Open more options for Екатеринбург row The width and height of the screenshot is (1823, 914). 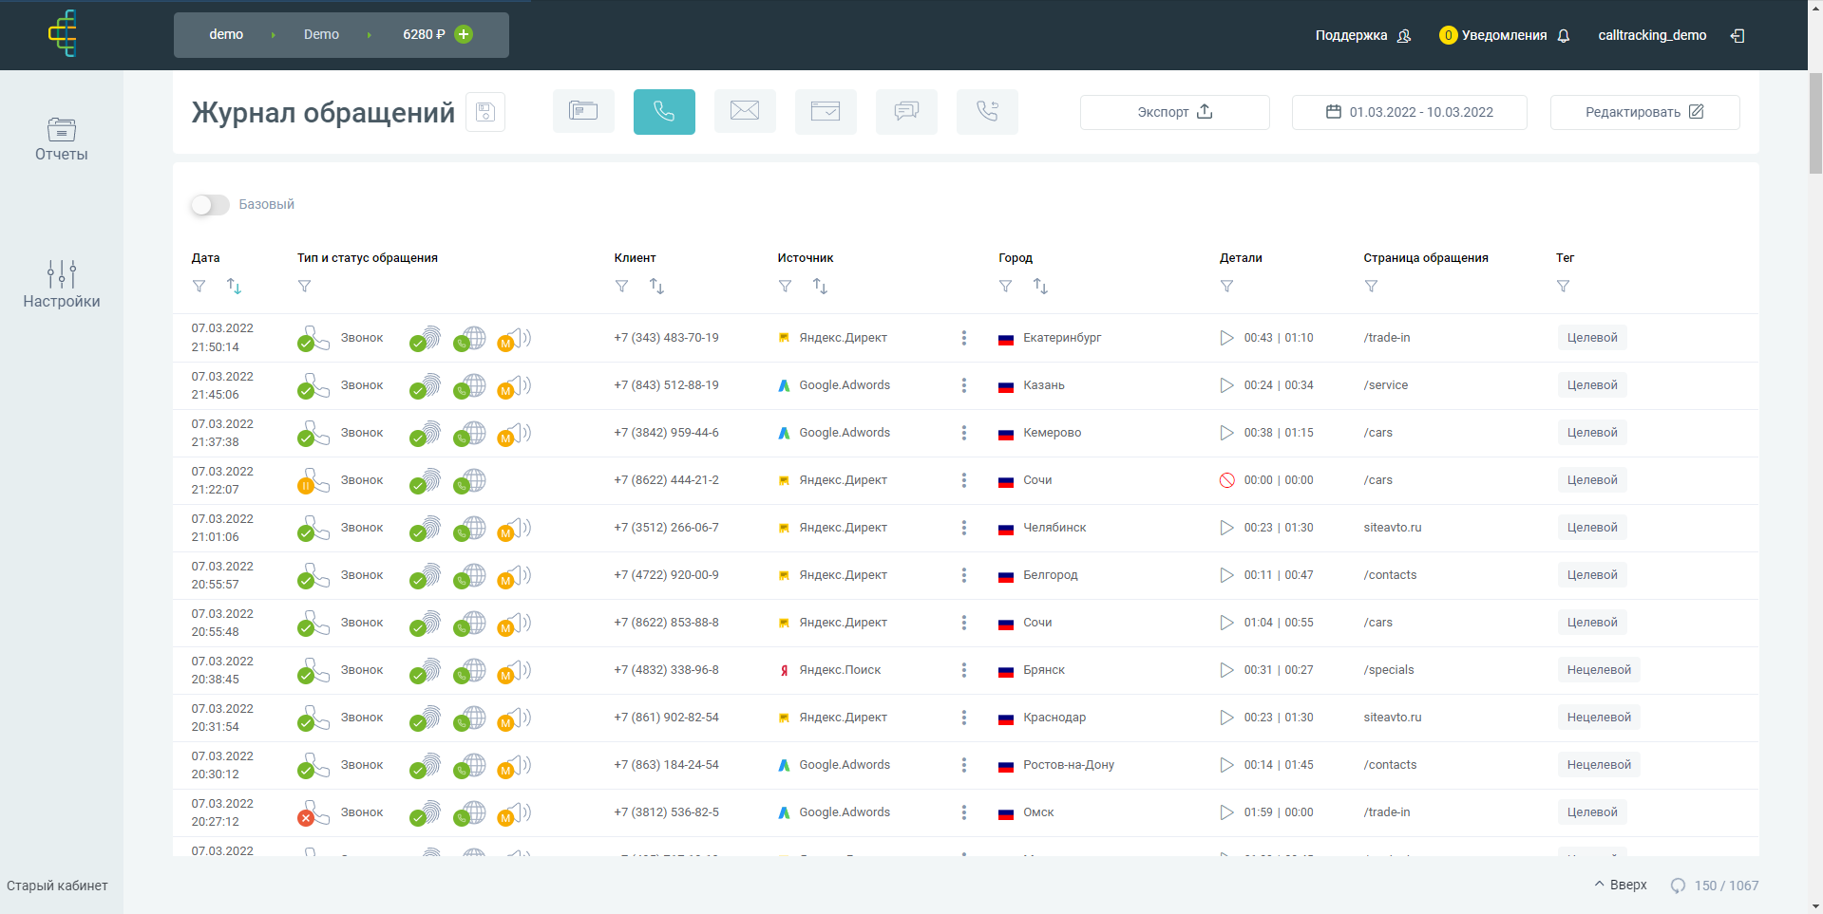click(x=963, y=338)
